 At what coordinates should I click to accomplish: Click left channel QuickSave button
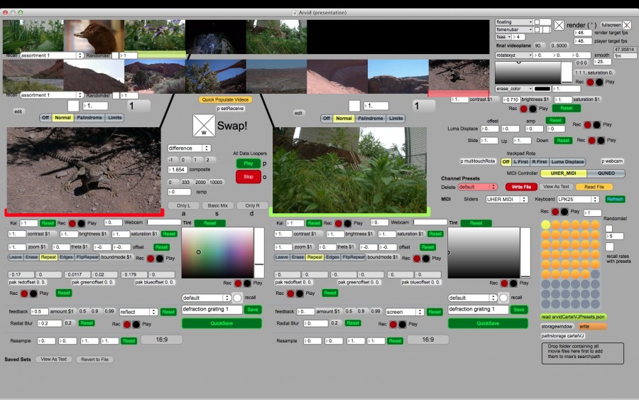[222, 323]
